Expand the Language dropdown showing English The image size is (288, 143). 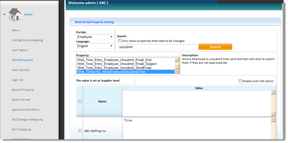[x=95, y=46]
